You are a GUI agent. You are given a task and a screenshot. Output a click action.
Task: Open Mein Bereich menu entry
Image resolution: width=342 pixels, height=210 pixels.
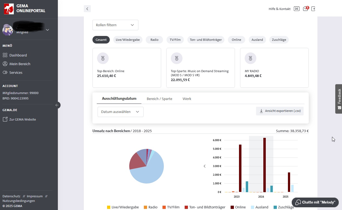point(20,64)
